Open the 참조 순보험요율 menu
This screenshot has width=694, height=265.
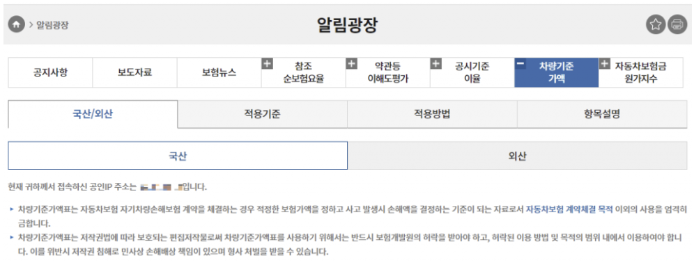[304, 73]
